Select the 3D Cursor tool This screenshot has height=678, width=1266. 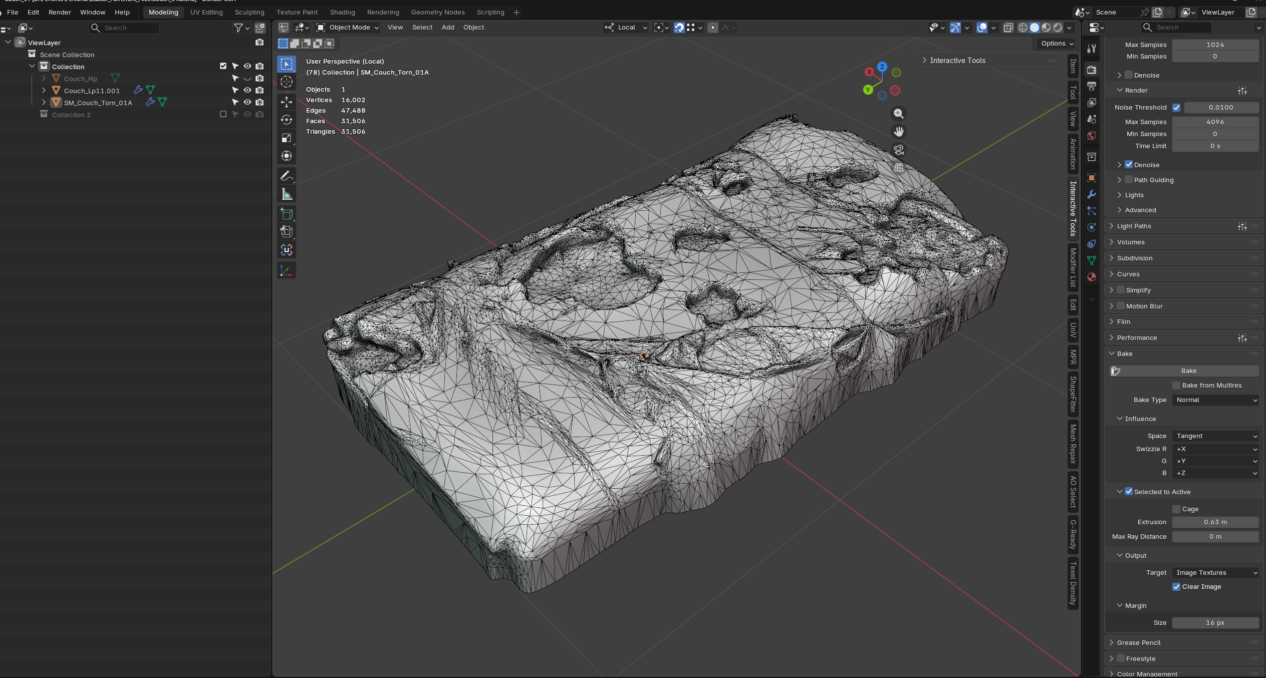click(287, 82)
